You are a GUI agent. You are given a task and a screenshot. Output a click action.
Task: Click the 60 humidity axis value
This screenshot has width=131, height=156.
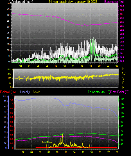pyautogui.click(x=5, y=117)
